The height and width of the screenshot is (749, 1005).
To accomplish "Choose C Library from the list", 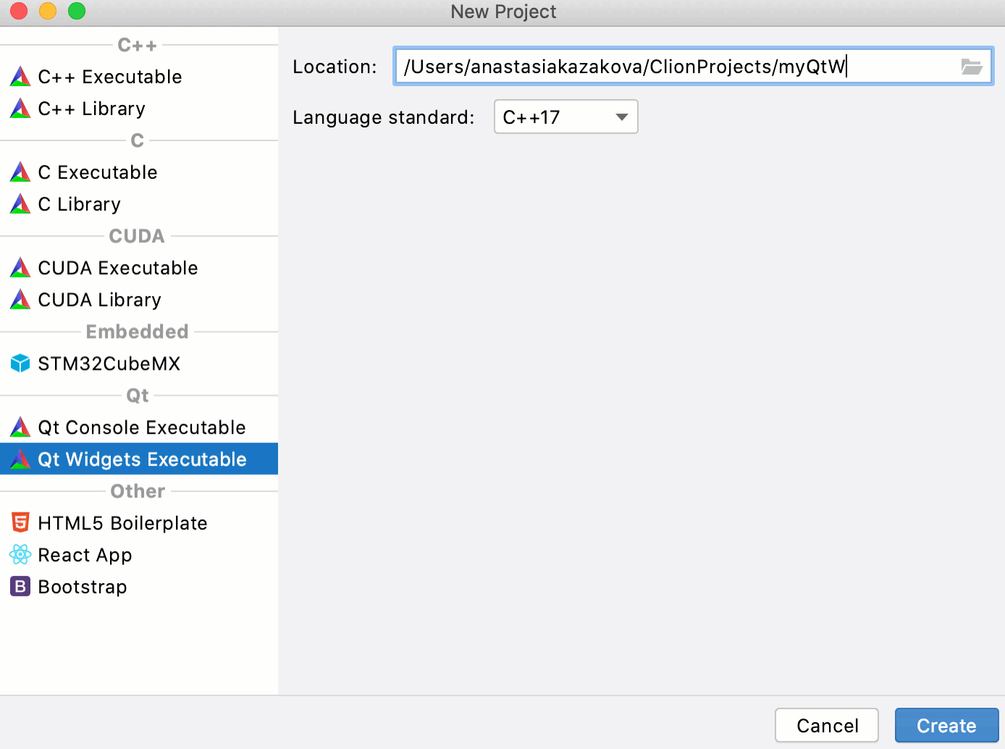I will (x=139, y=204).
